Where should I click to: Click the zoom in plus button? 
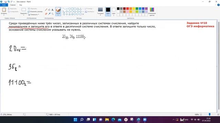pos(218,114)
